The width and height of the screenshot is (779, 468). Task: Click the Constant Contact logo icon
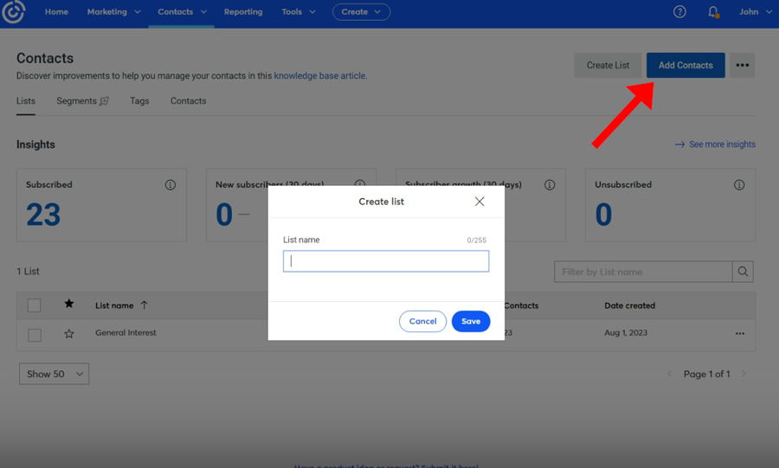pos(13,12)
